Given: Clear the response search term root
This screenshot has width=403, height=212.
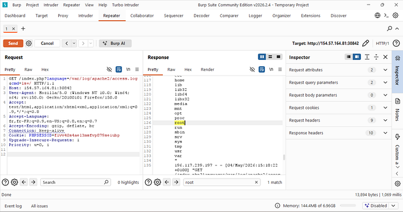Looking at the screenshot, I should [x=256, y=182].
